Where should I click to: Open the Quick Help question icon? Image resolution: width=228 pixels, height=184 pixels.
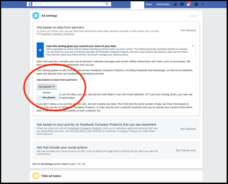click(x=196, y=4)
